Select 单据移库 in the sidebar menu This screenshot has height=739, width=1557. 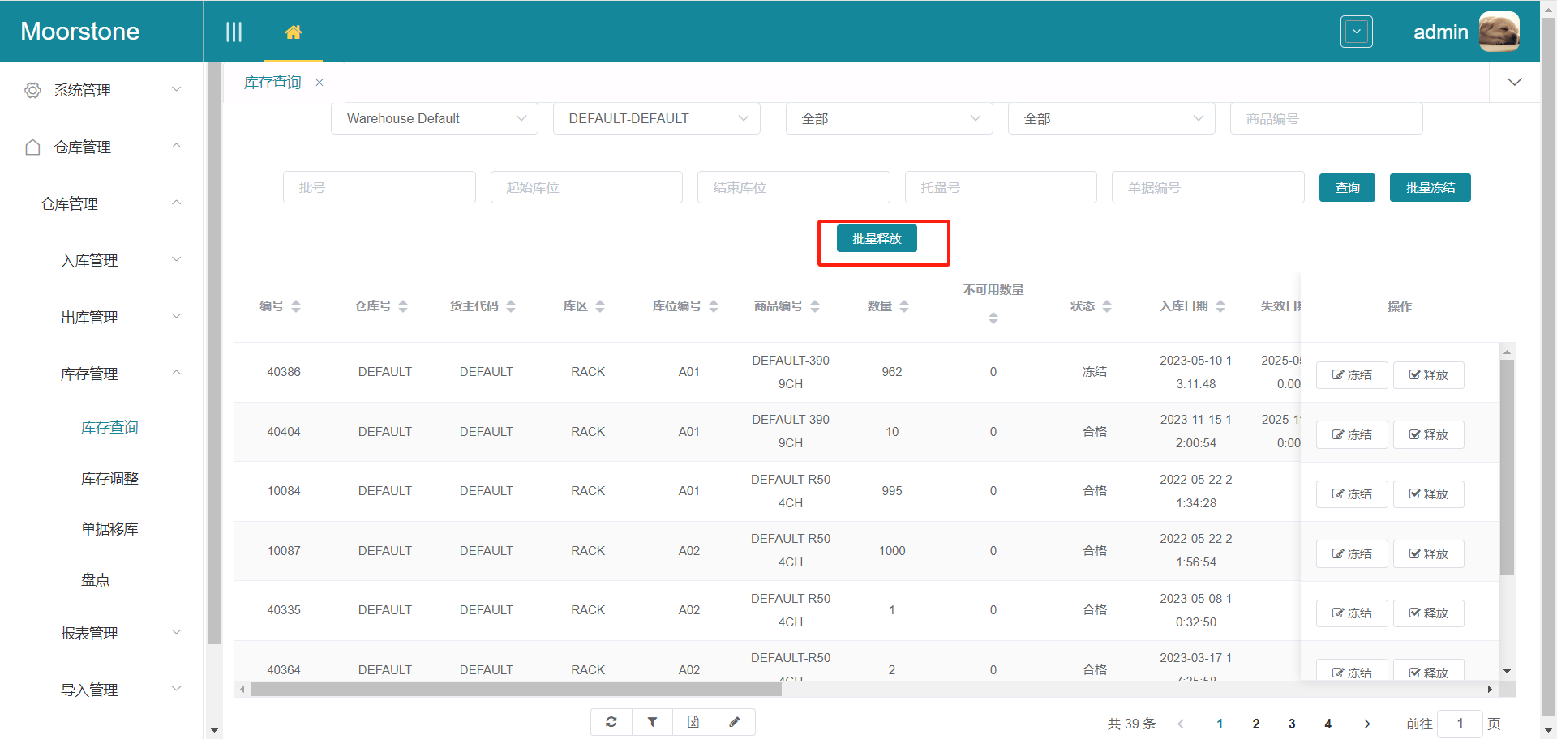point(109,528)
